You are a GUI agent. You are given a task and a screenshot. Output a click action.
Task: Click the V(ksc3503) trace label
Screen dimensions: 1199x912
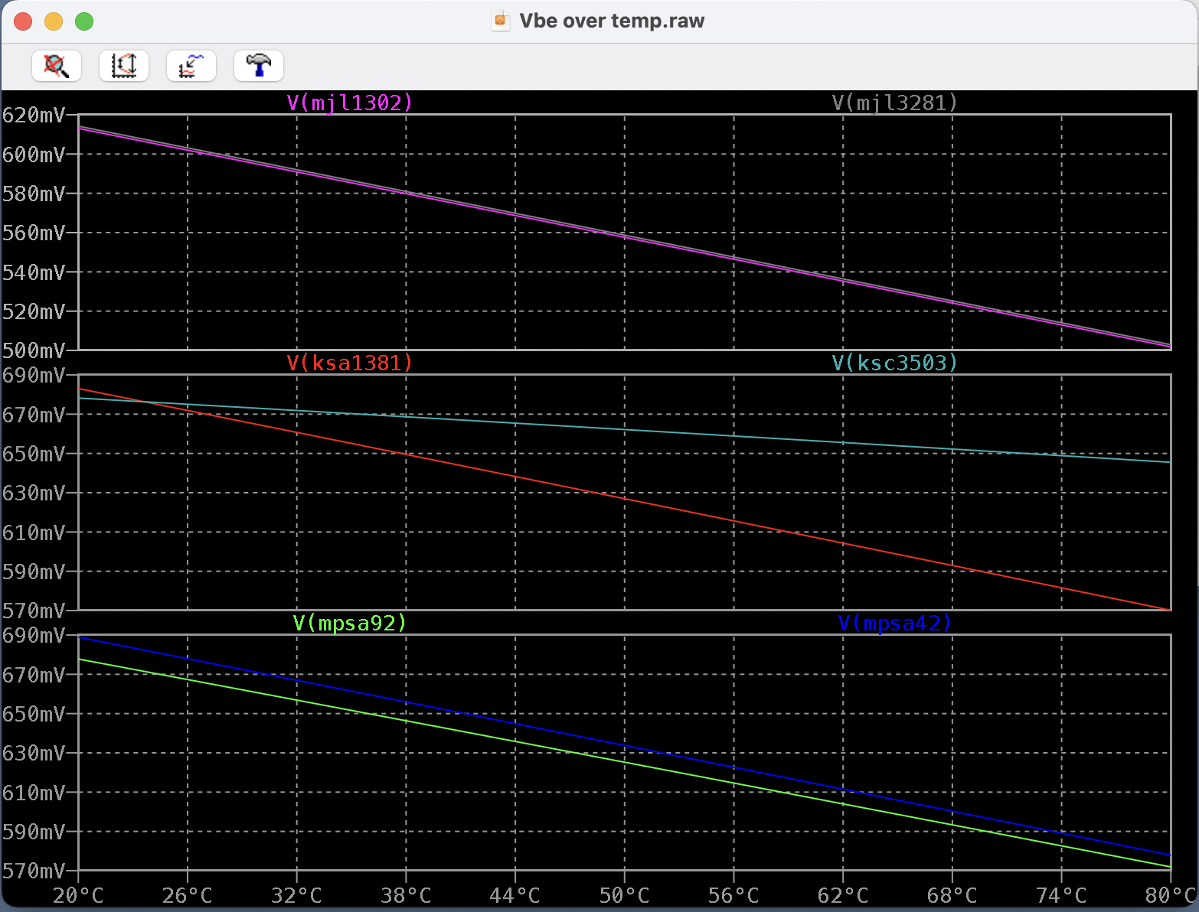pos(895,363)
